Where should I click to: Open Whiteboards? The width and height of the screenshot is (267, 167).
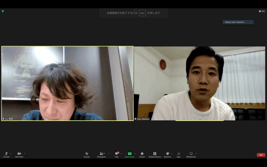point(191,155)
